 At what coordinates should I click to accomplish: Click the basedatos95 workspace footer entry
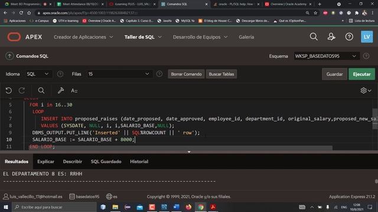[x=84, y=197]
